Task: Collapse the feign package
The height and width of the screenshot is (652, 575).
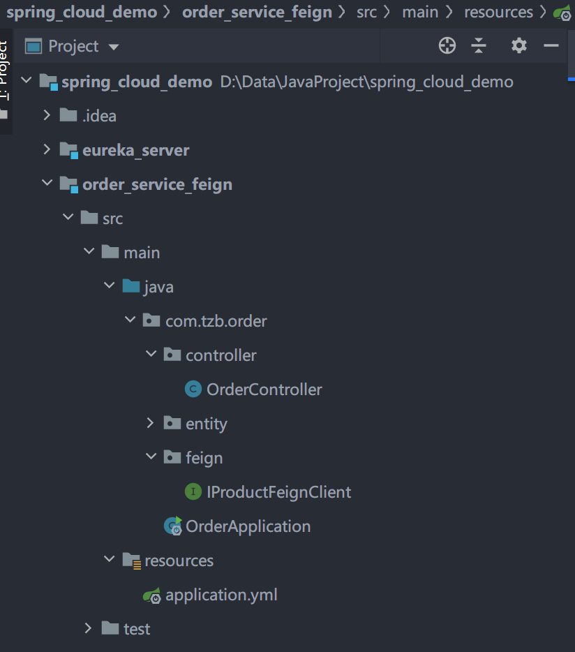Action: [x=151, y=457]
